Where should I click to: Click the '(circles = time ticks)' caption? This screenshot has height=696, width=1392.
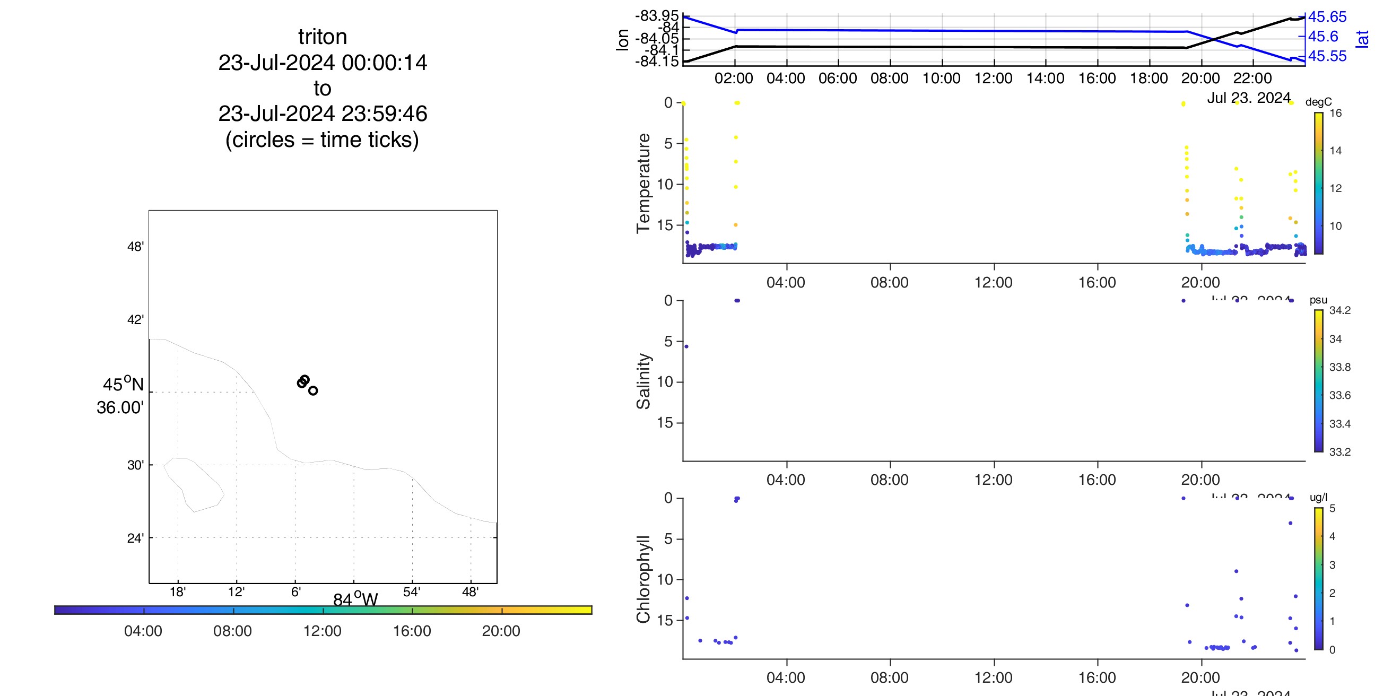tap(322, 140)
